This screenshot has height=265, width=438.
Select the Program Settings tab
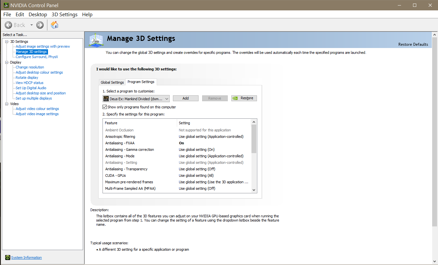(x=141, y=82)
